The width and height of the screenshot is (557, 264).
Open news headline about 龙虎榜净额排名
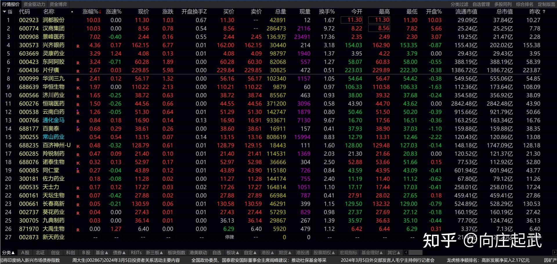tap(488, 260)
